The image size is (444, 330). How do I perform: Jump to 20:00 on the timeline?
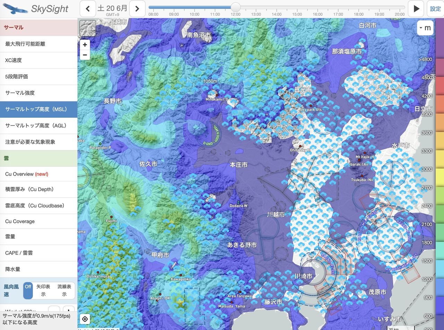tap(400, 14)
